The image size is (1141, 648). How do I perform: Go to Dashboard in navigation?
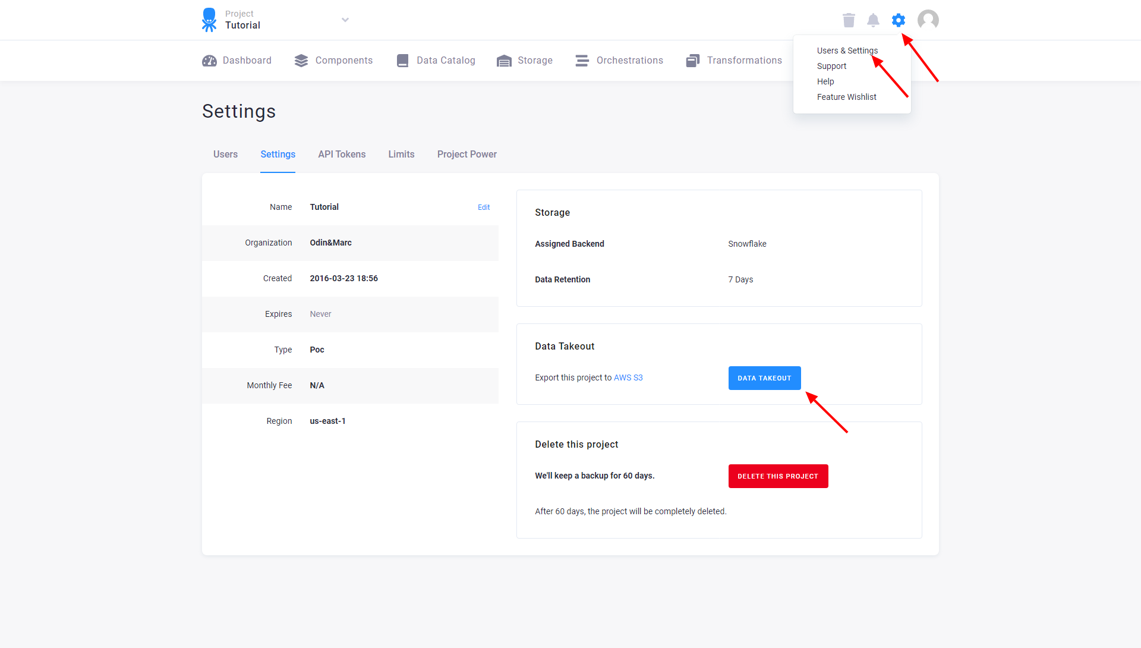237,61
